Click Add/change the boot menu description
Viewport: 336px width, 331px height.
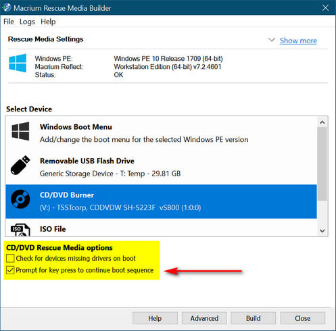coord(144,139)
